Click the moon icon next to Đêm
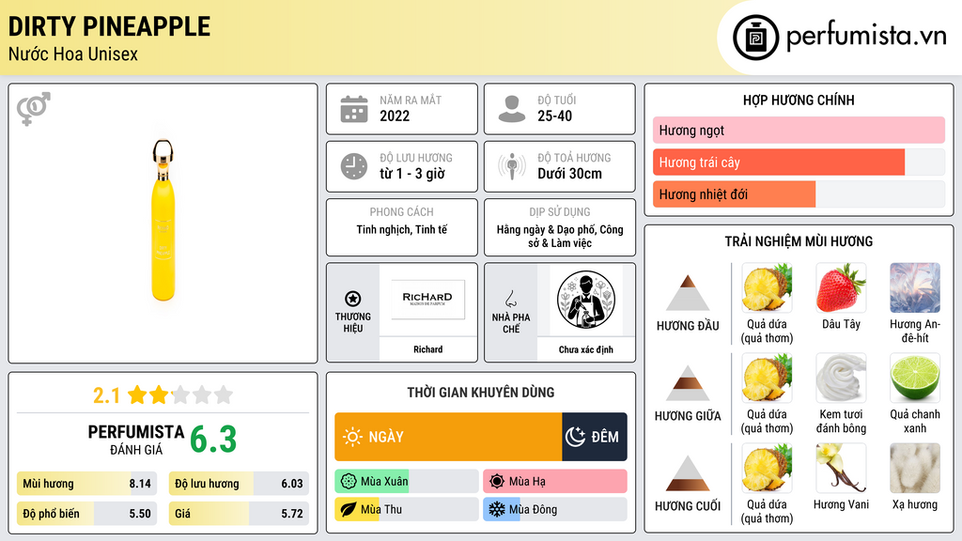 click(576, 437)
